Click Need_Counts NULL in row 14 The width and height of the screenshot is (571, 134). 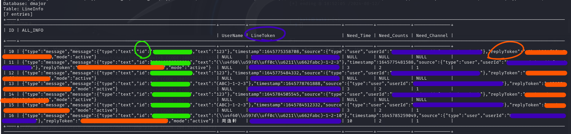point(384,100)
